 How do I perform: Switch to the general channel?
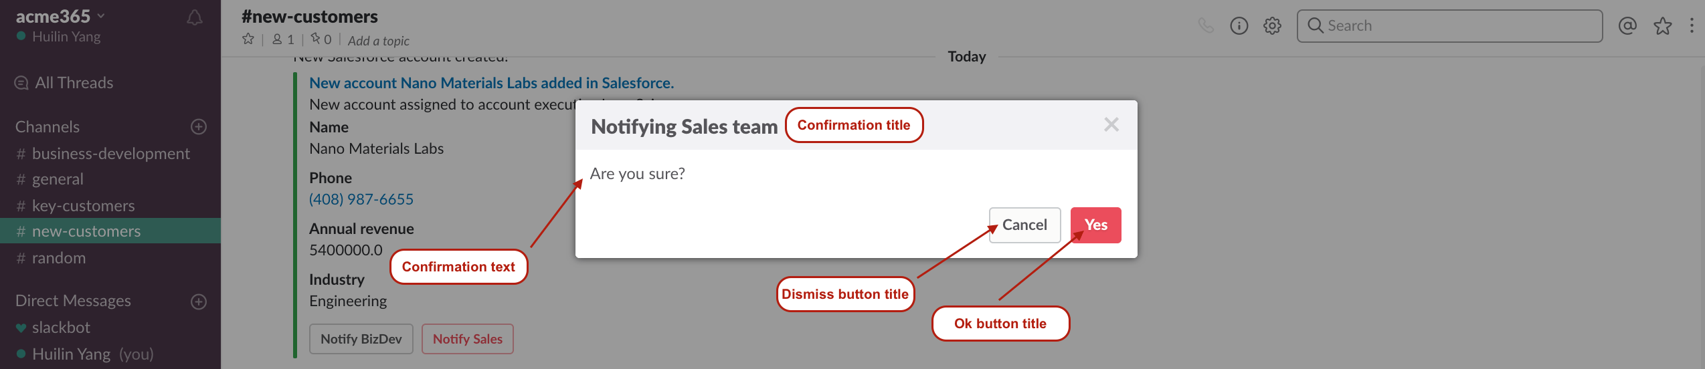pyautogui.click(x=110, y=179)
